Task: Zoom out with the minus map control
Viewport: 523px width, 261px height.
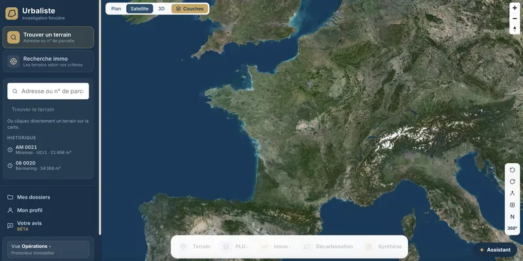Action: point(515,18)
